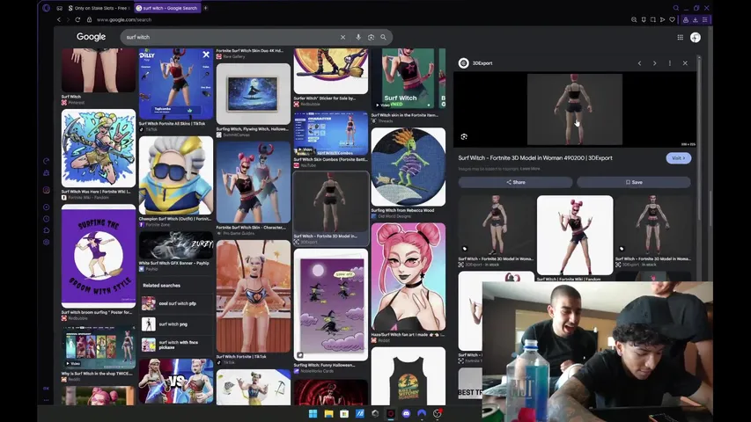Open Discord from taskbar
The width and height of the screenshot is (751, 422).
pyautogui.click(x=406, y=414)
